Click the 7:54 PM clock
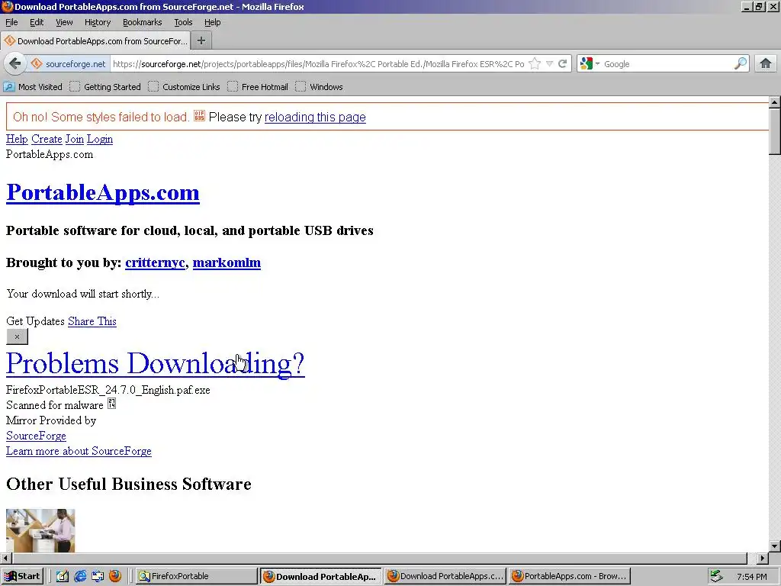 (751, 577)
